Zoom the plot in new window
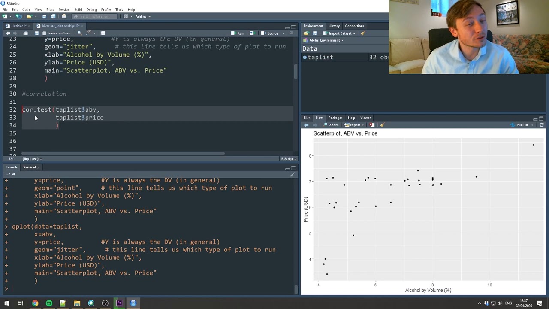 331,125
